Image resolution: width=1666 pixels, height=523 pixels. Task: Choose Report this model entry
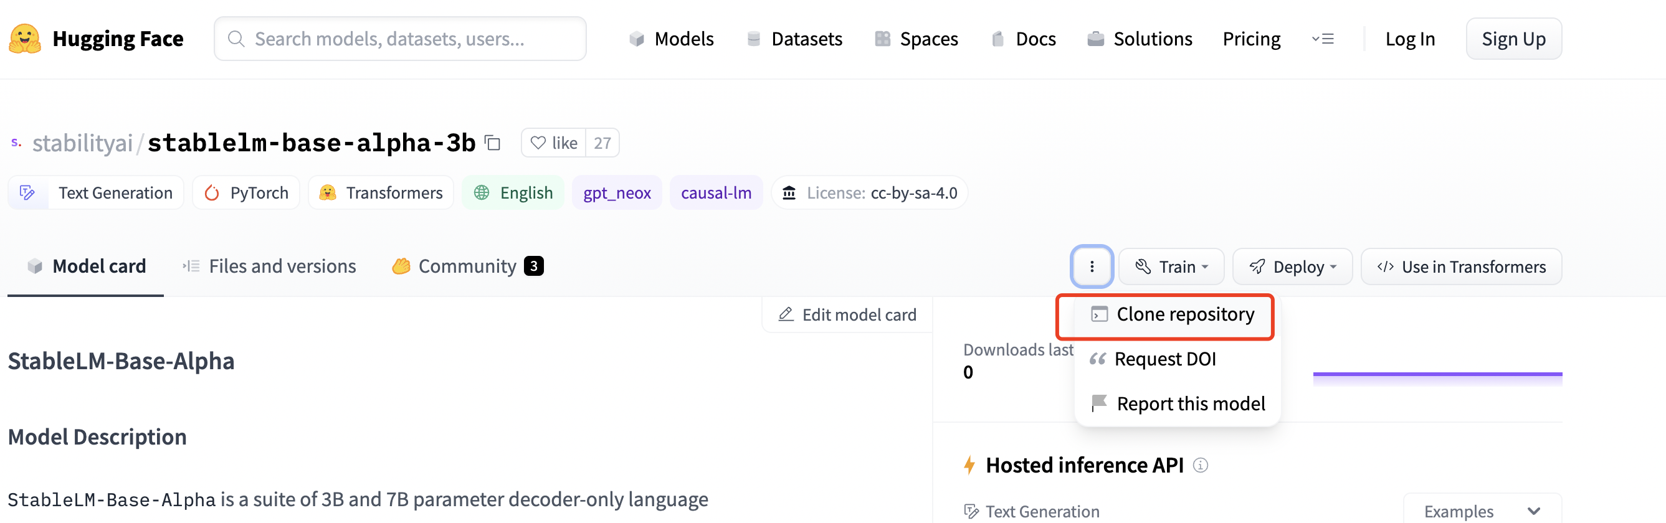1177,403
